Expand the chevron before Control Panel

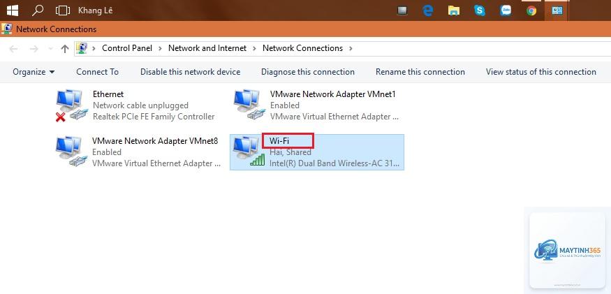tap(94, 48)
